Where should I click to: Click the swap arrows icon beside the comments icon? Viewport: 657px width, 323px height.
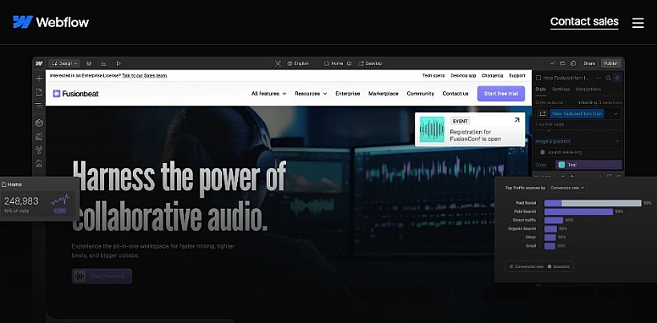pyautogui.click(x=563, y=63)
